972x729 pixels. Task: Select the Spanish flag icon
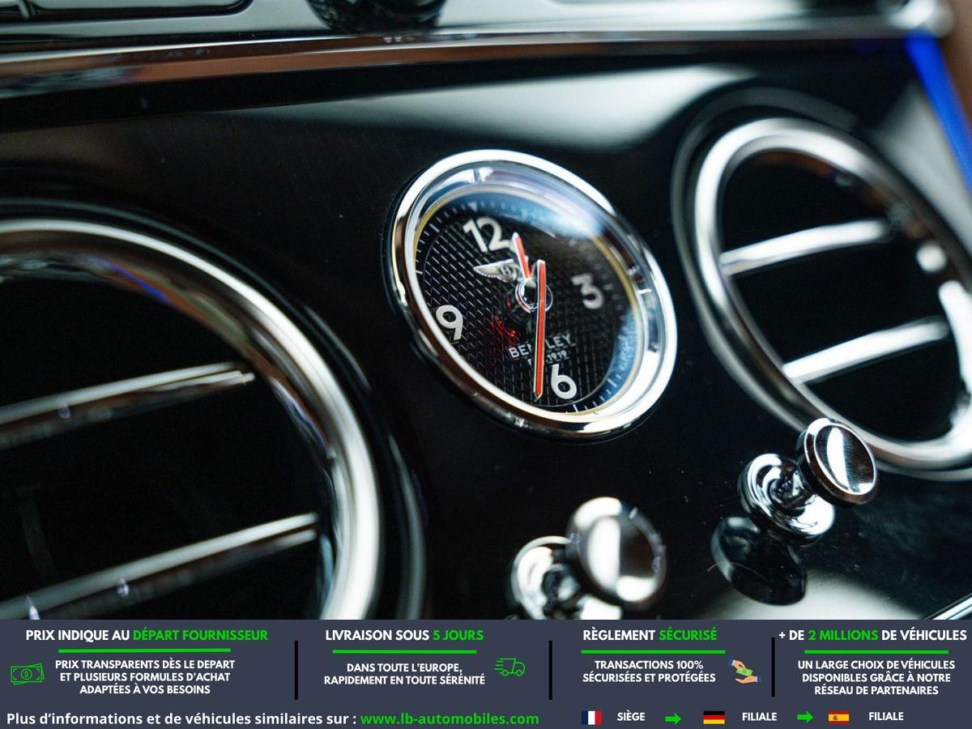838,718
